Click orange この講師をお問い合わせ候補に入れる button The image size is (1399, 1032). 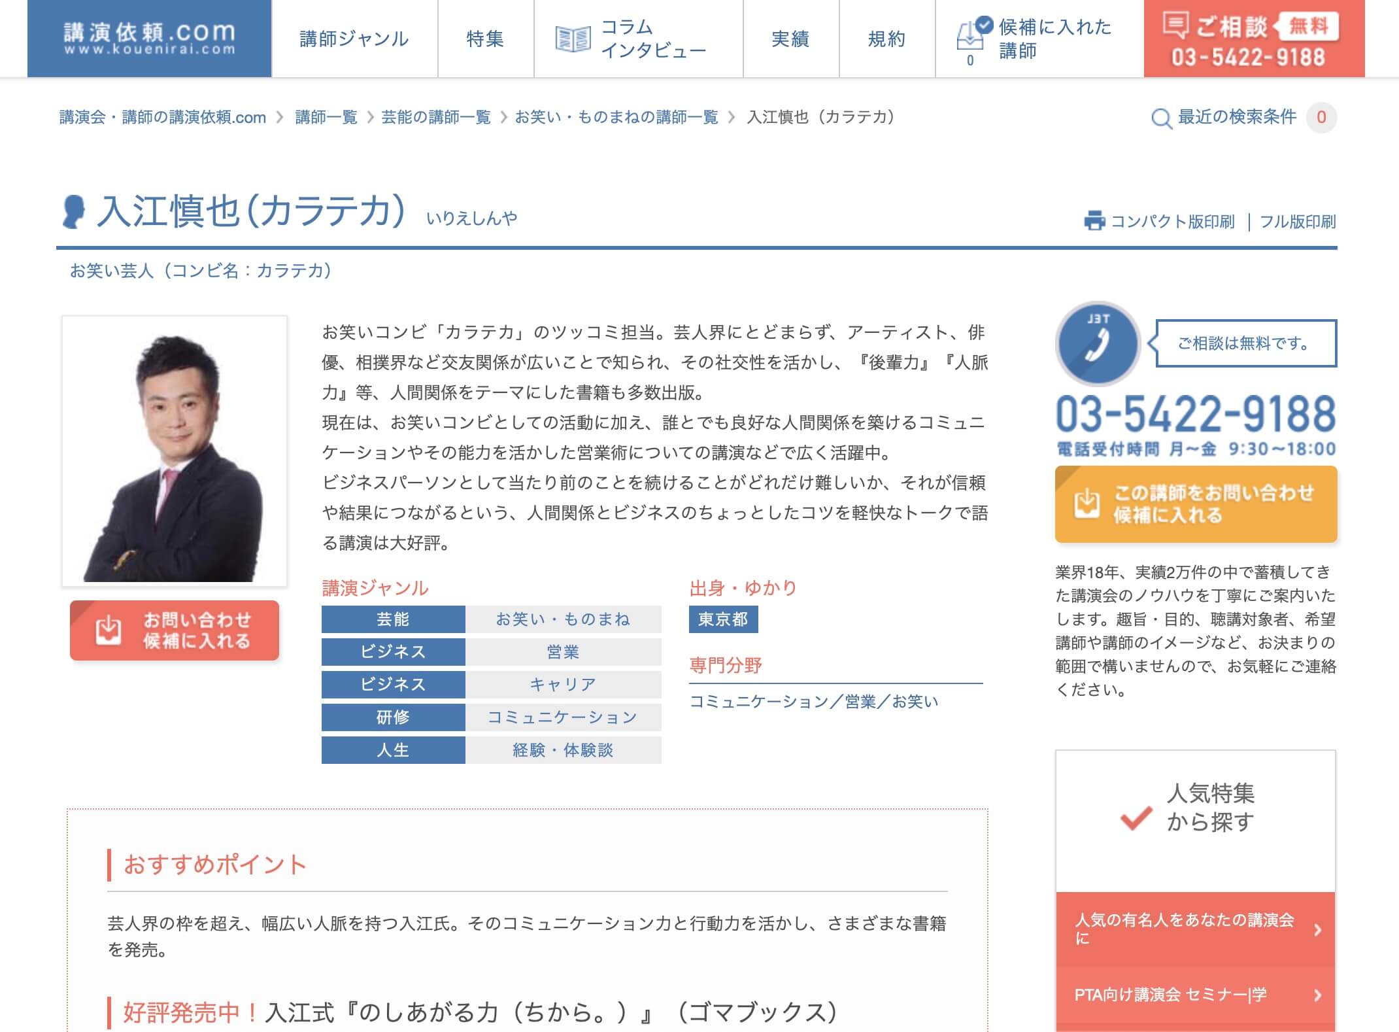pyautogui.click(x=1196, y=504)
